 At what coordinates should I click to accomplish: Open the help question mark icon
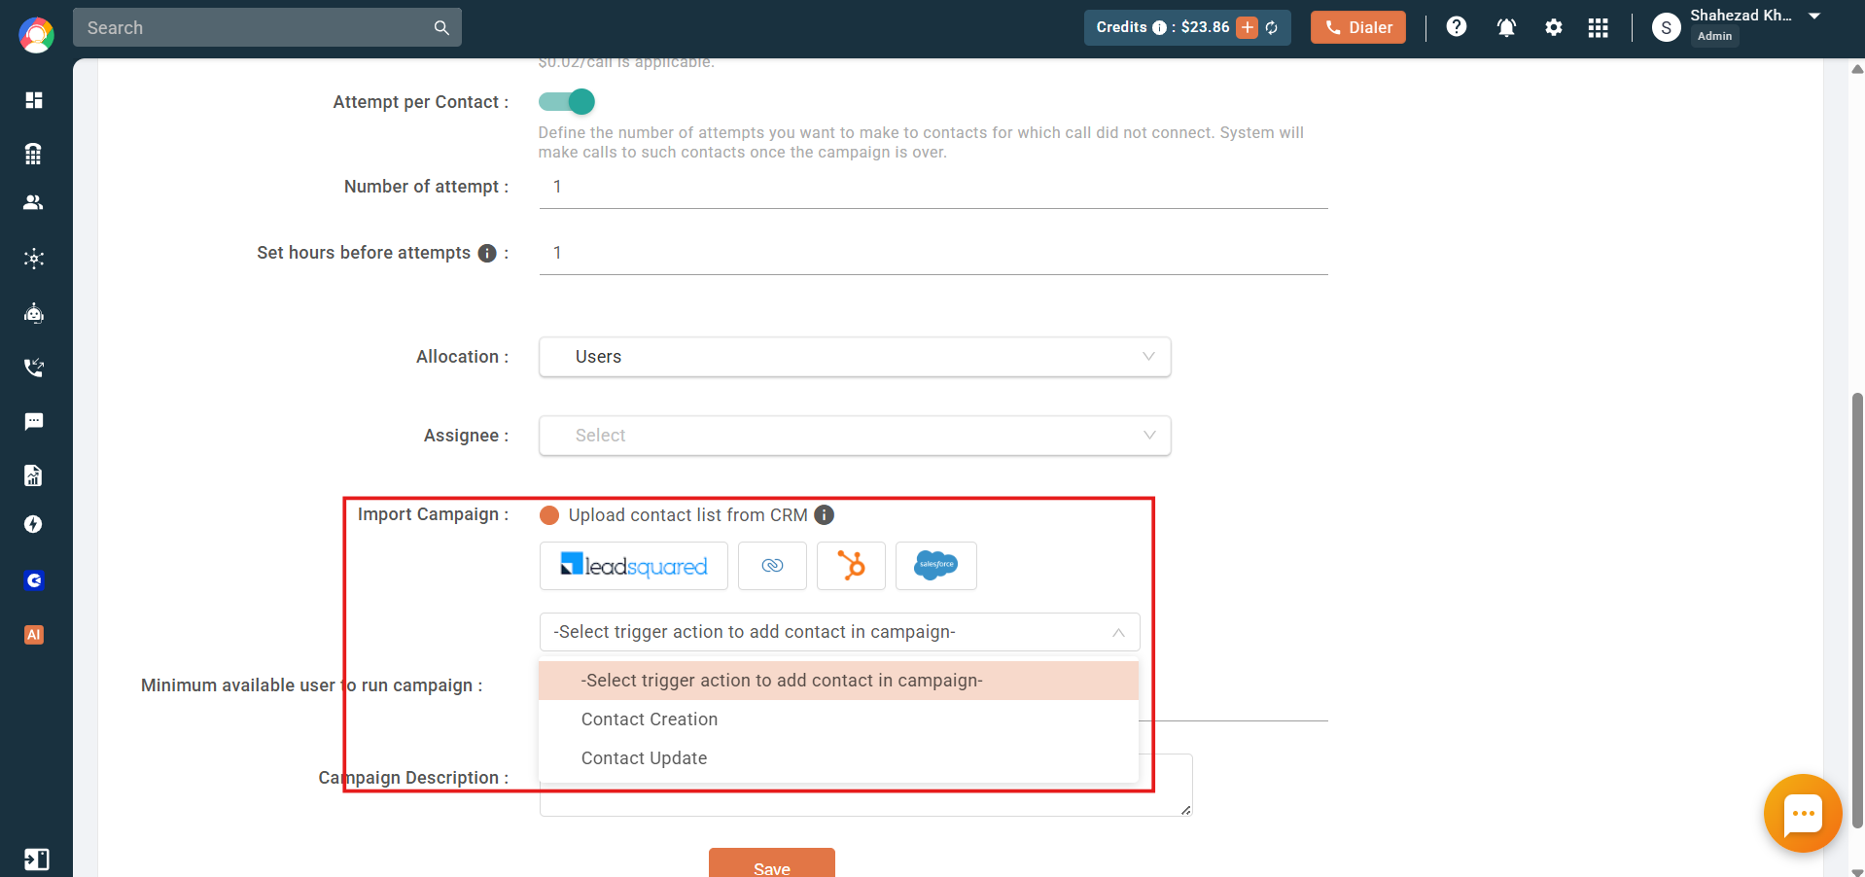pyautogui.click(x=1457, y=27)
